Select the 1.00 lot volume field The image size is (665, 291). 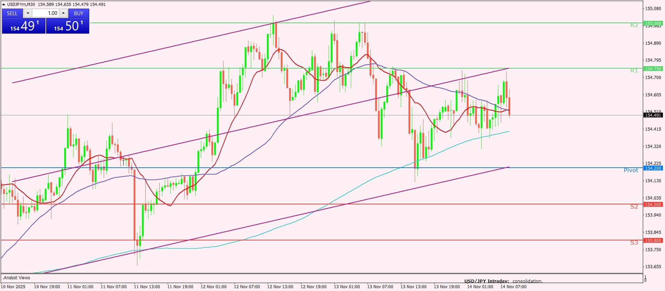tap(46, 13)
